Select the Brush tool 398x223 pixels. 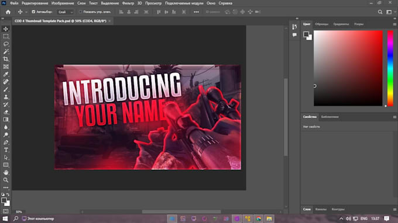[6, 89]
